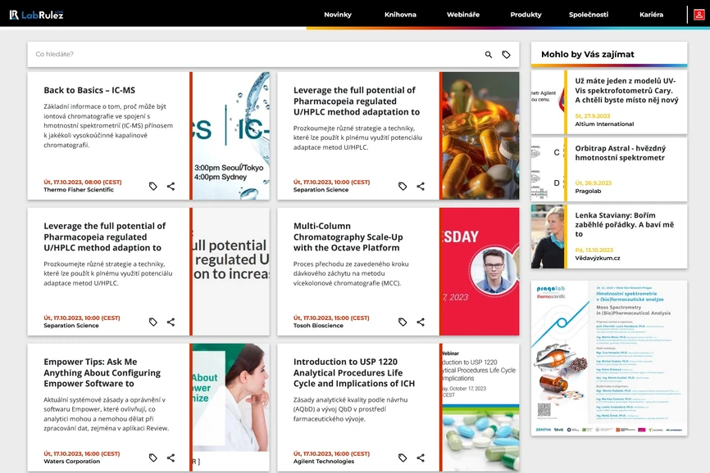Click the orange capsules thumbnail image
Screen dimensions: 710x473
click(x=481, y=136)
